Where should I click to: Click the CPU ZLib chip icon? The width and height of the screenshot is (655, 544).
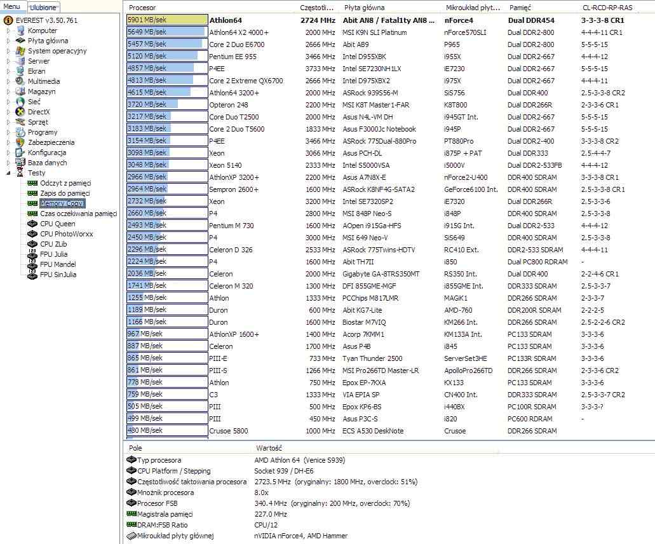click(x=32, y=244)
